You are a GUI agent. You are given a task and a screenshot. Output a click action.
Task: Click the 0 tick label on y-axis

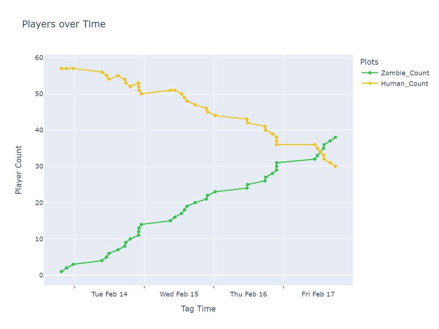(x=41, y=275)
